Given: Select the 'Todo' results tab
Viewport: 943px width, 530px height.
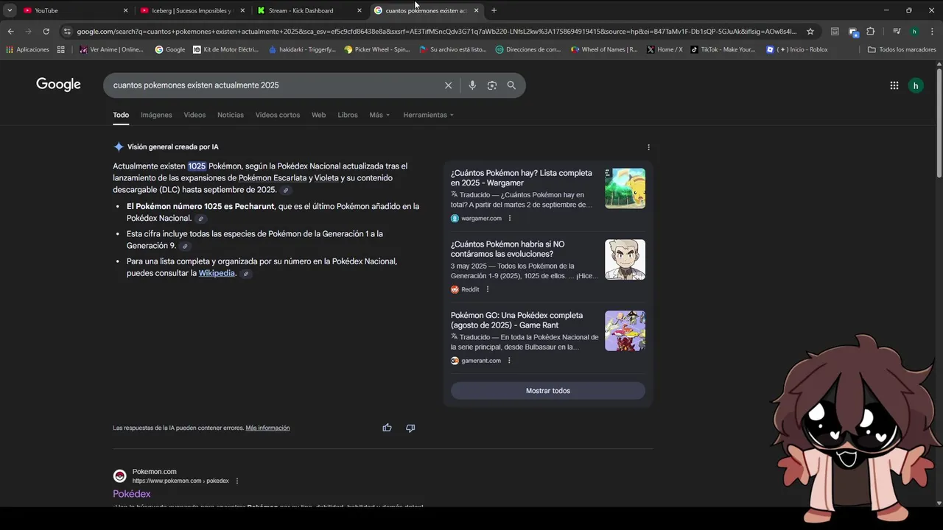Looking at the screenshot, I should pyautogui.click(x=121, y=115).
